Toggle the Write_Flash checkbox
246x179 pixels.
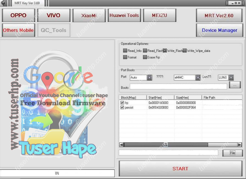165,50
